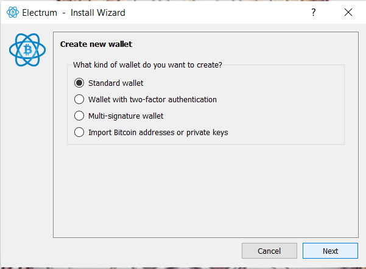Click the 'Create new wallet' heading
The width and height of the screenshot is (366, 269).
(x=96, y=44)
